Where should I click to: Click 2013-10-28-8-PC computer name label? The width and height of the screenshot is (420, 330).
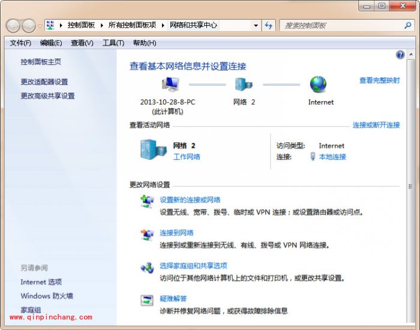(x=167, y=102)
